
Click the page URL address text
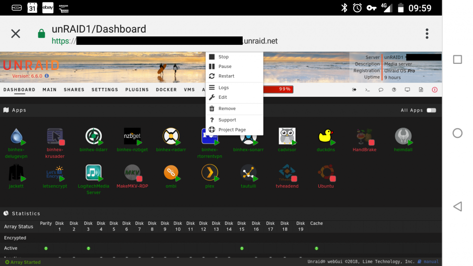click(165, 41)
